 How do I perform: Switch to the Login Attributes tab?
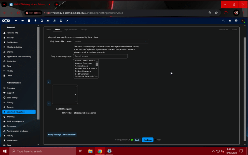70,30
